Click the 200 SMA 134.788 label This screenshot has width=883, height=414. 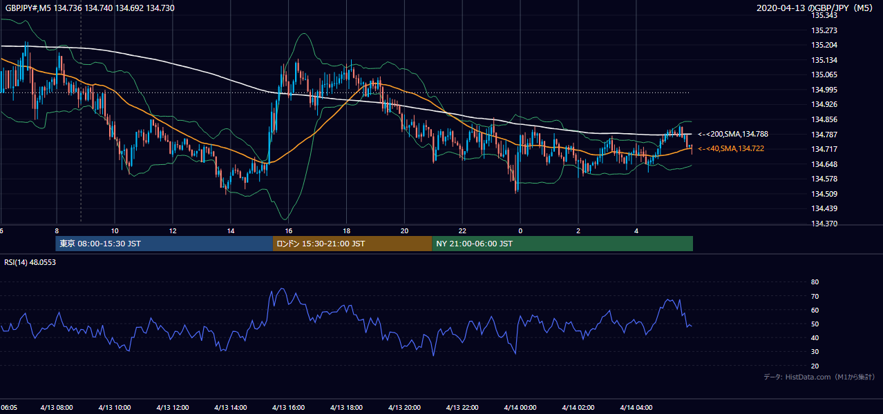733,135
